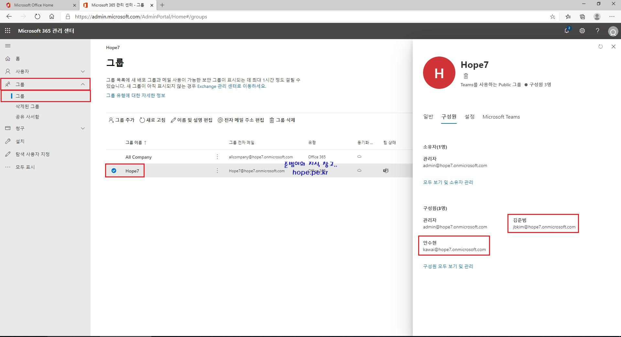Open Exchange admin center link
This screenshot has height=337, width=621.
[x=231, y=86]
